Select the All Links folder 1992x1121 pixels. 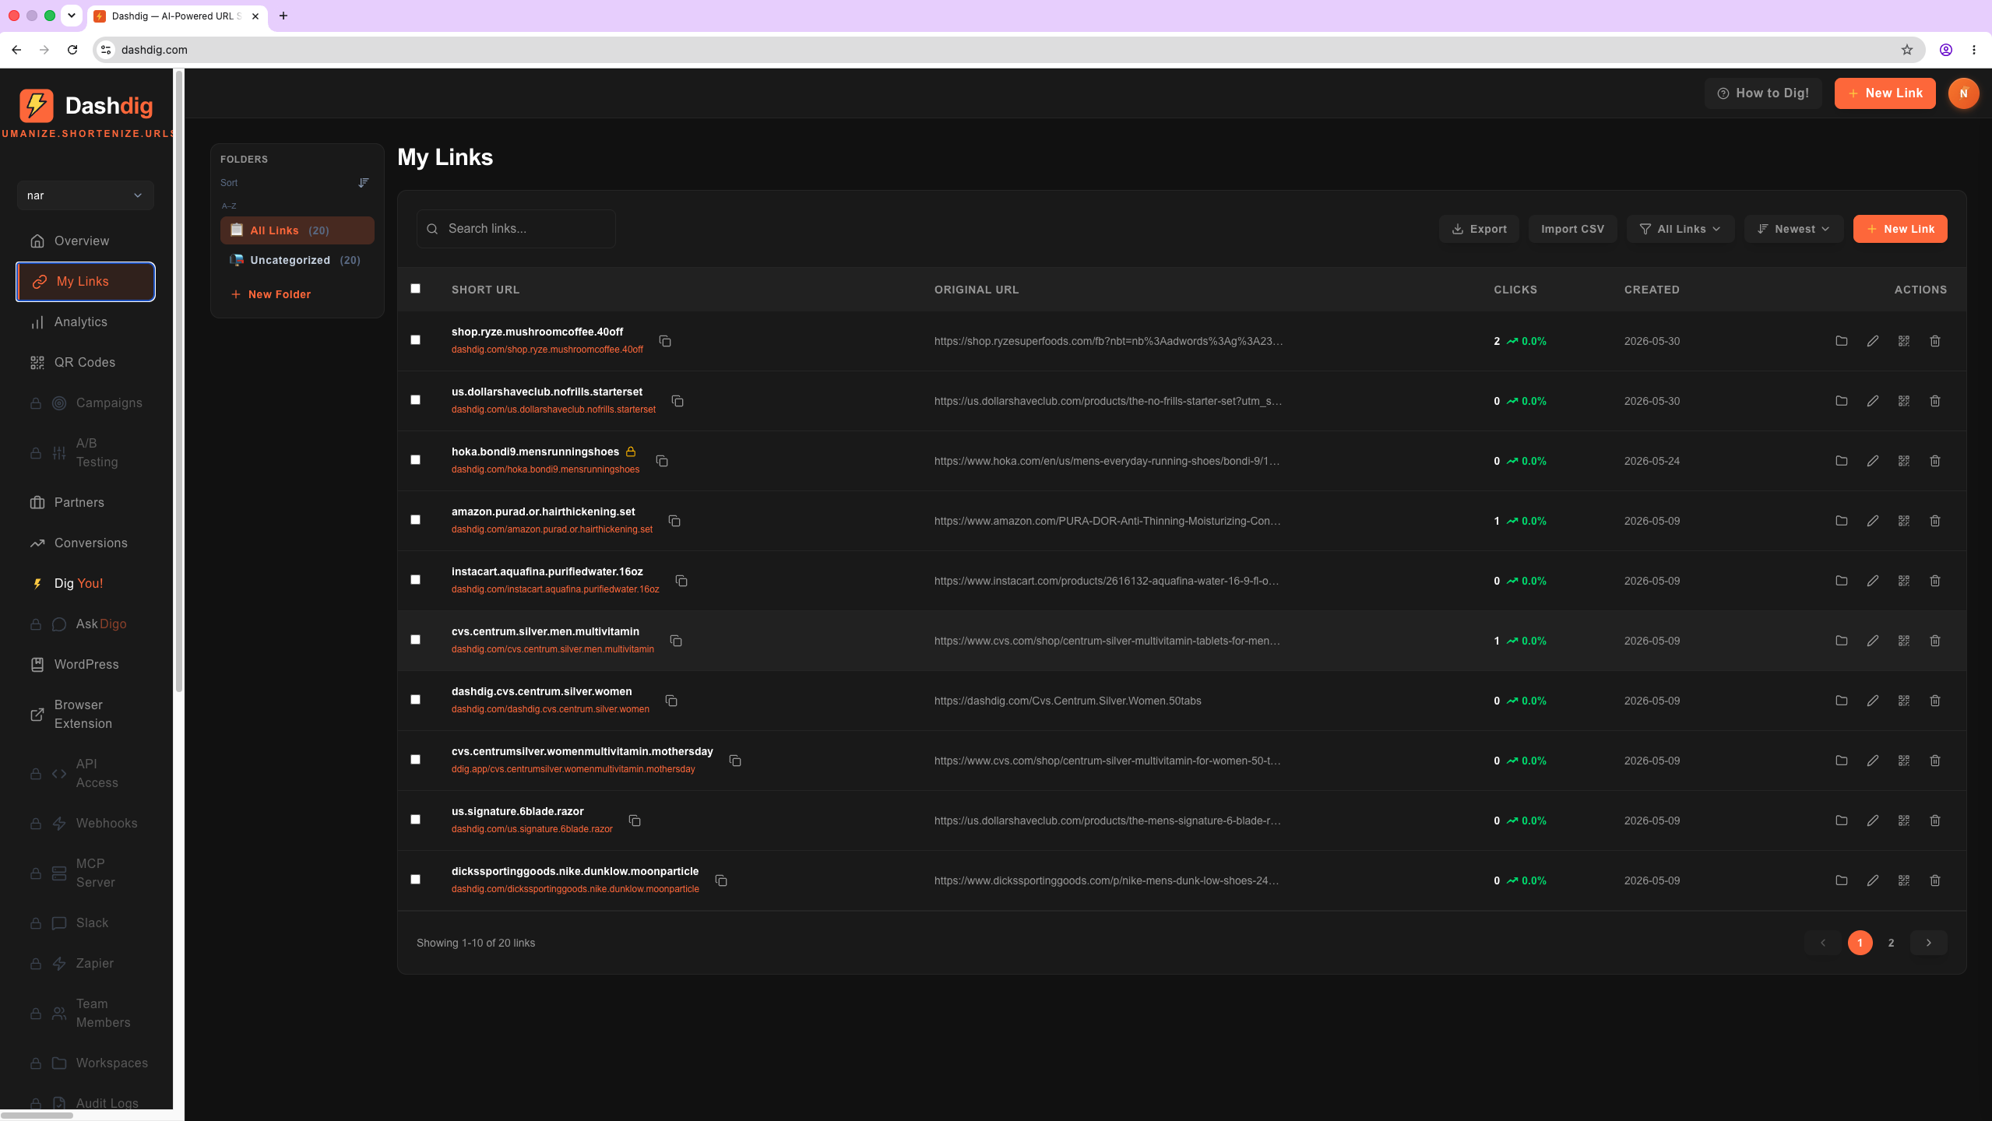[297, 230]
